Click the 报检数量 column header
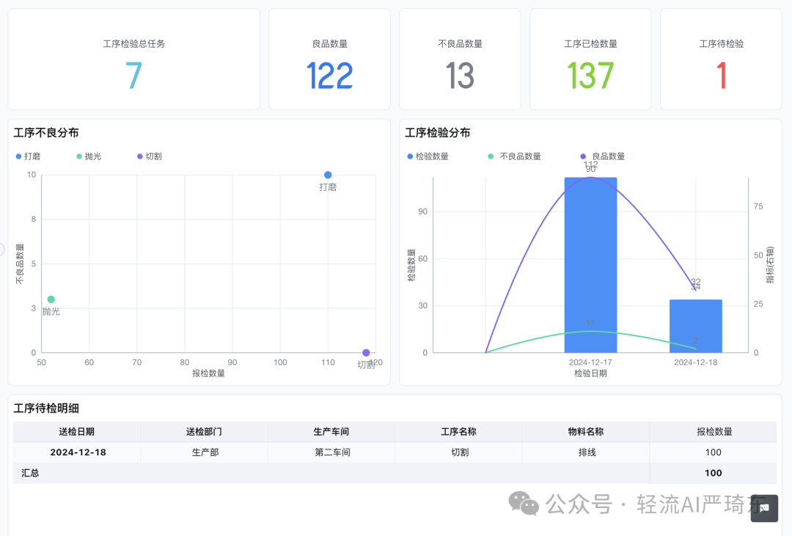This screenshot has width=792, height=536. (714, 431)
